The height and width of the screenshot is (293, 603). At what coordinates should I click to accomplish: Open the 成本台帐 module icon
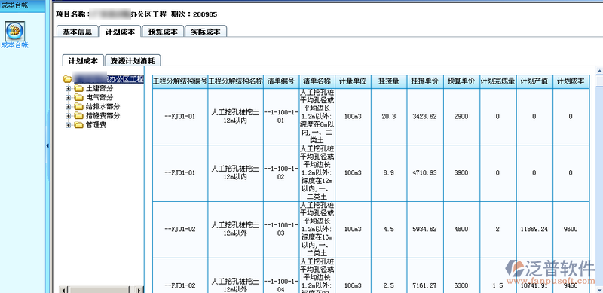point(15,30)
